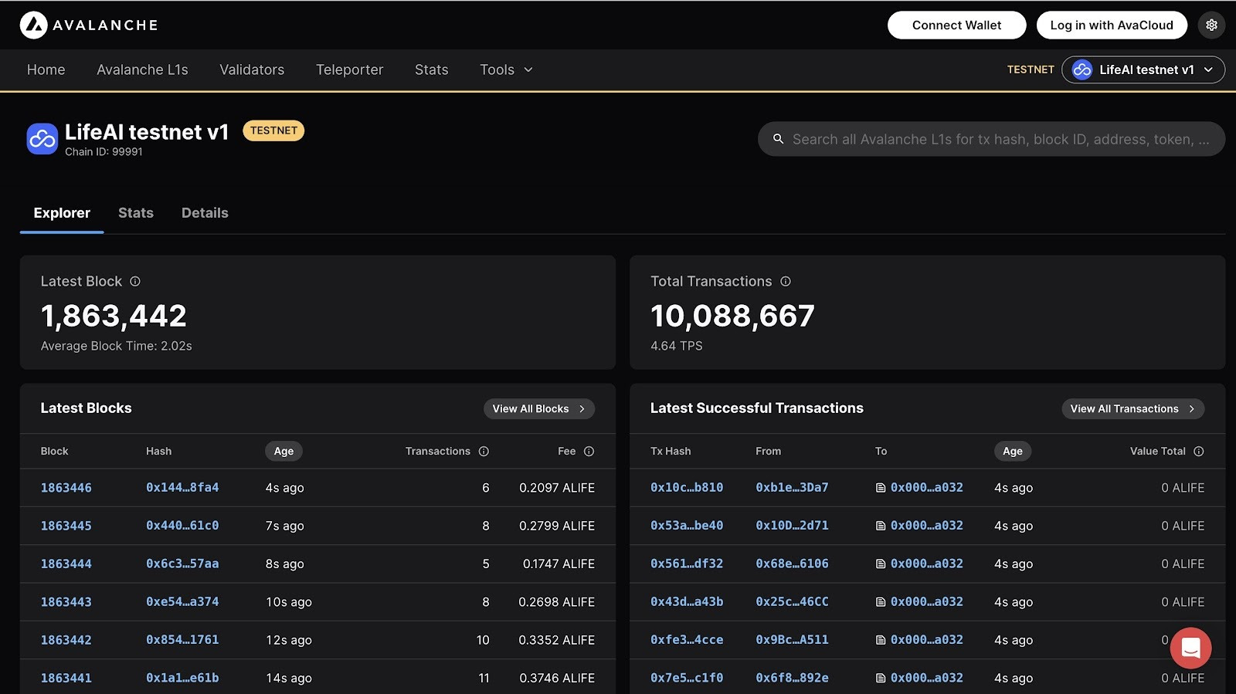Open Avalanche L1s navigation item
This screenshot has width=1236, height=694.
pyautogui.click(x=142, y=69)
